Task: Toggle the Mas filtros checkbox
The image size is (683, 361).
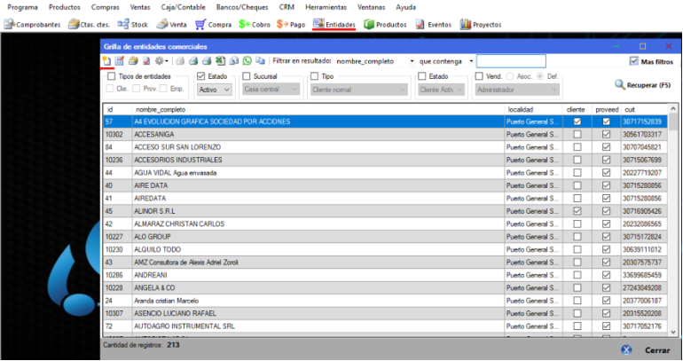Action: [x=634, y=61]
